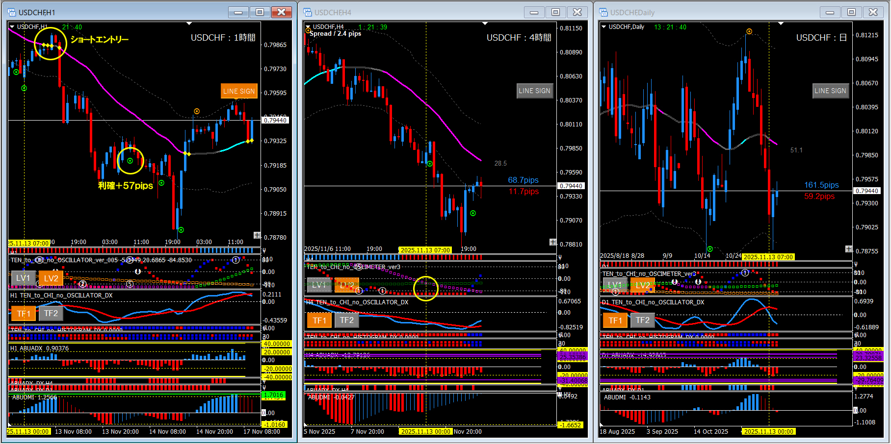Click the plus icon in H1 chart
891x444 pixels.
[257, 235]
